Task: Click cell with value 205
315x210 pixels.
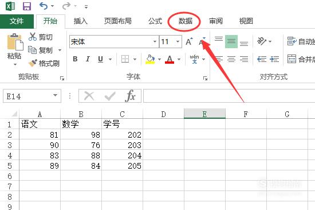Action: pyautogui.click(x=123, y=166)
